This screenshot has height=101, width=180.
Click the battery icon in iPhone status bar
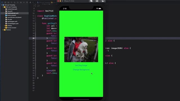(100, 9)
